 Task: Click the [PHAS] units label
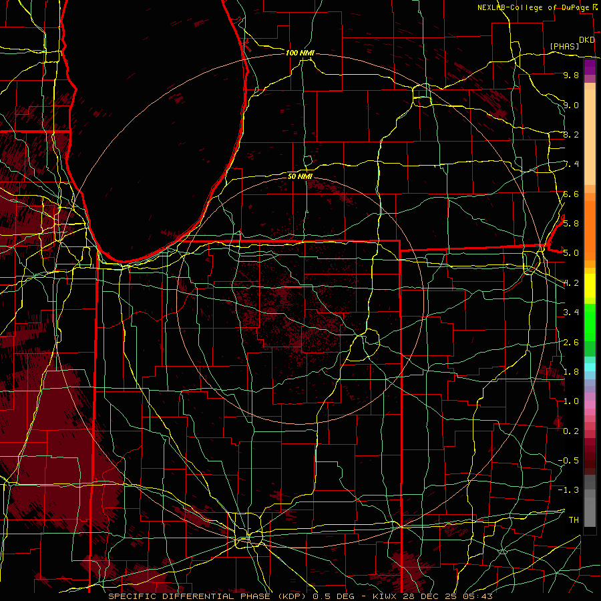(564, 46)
